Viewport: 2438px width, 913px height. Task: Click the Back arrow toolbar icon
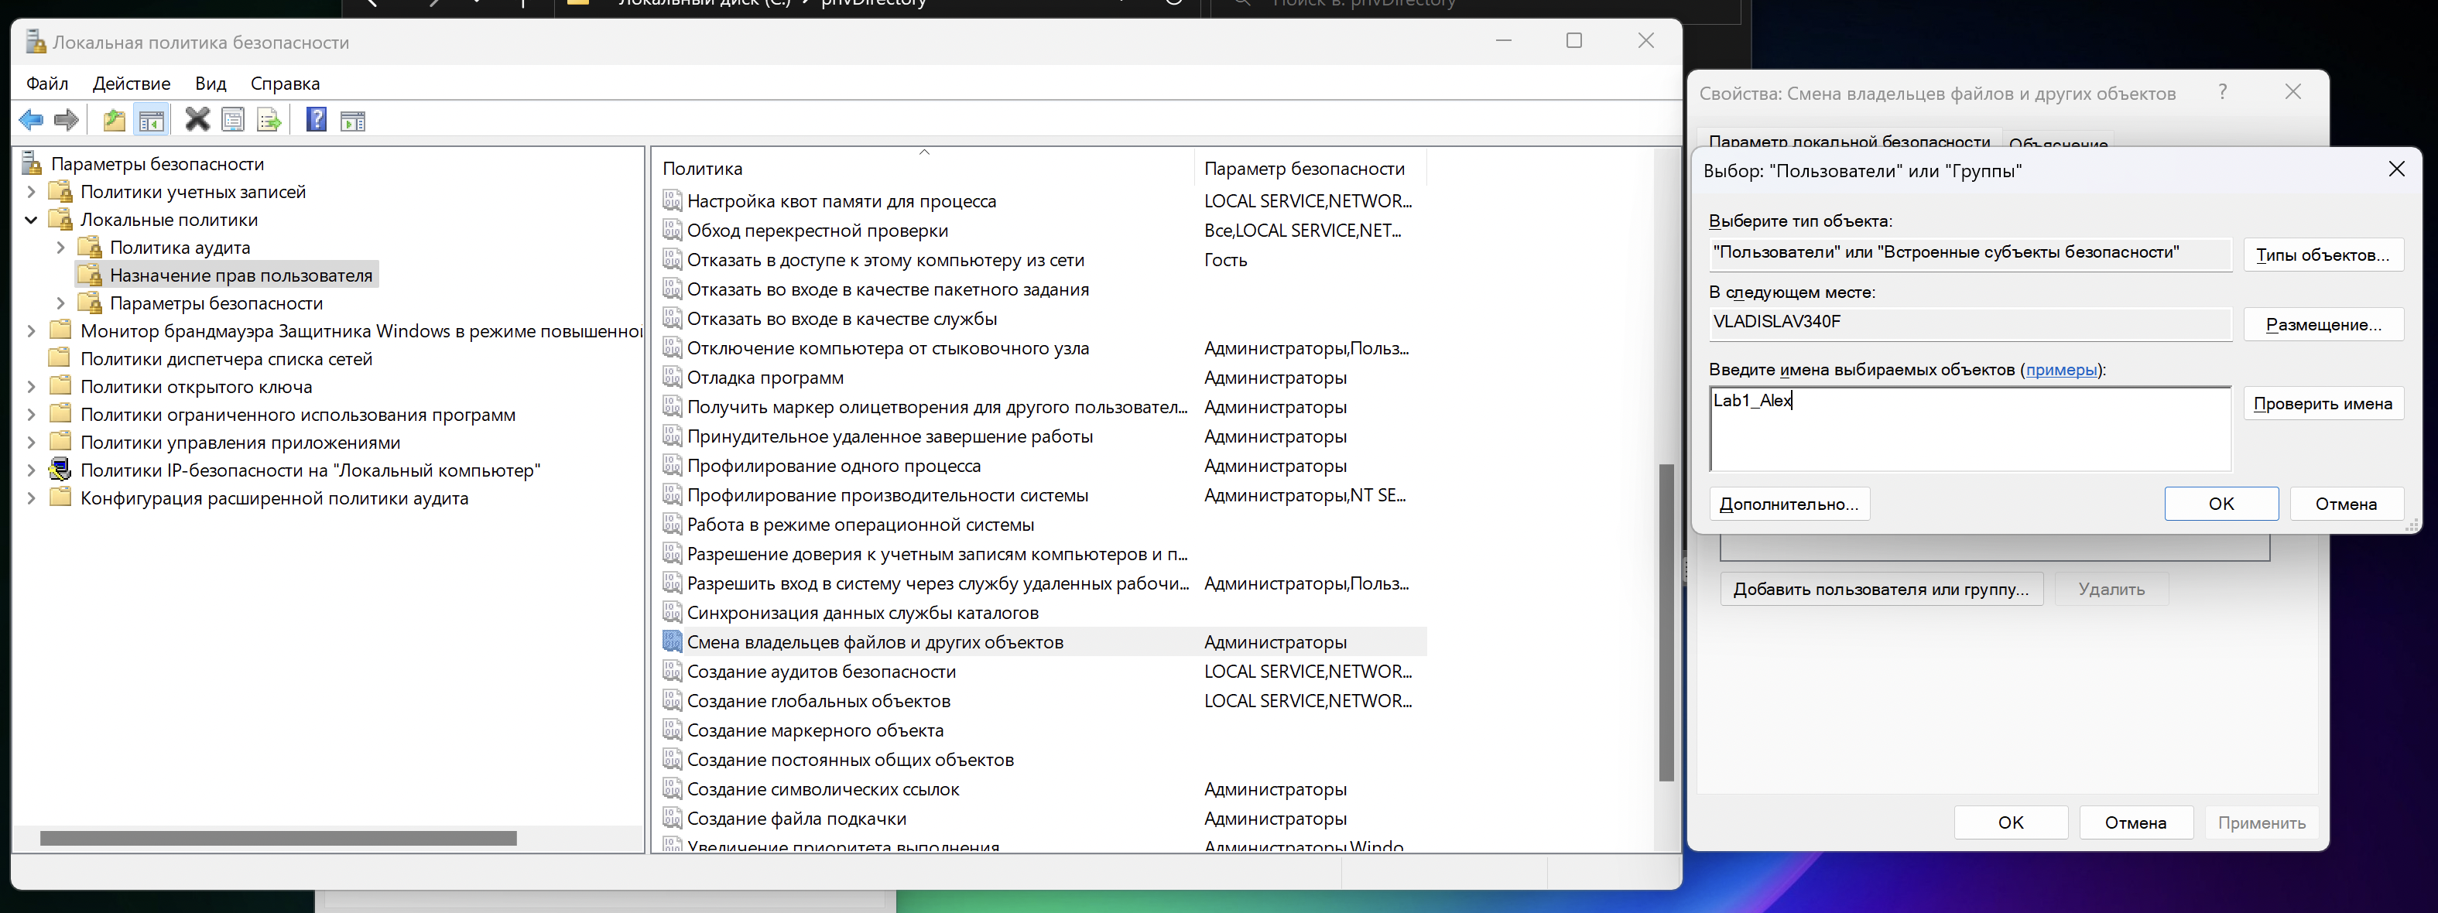(31, 120)
